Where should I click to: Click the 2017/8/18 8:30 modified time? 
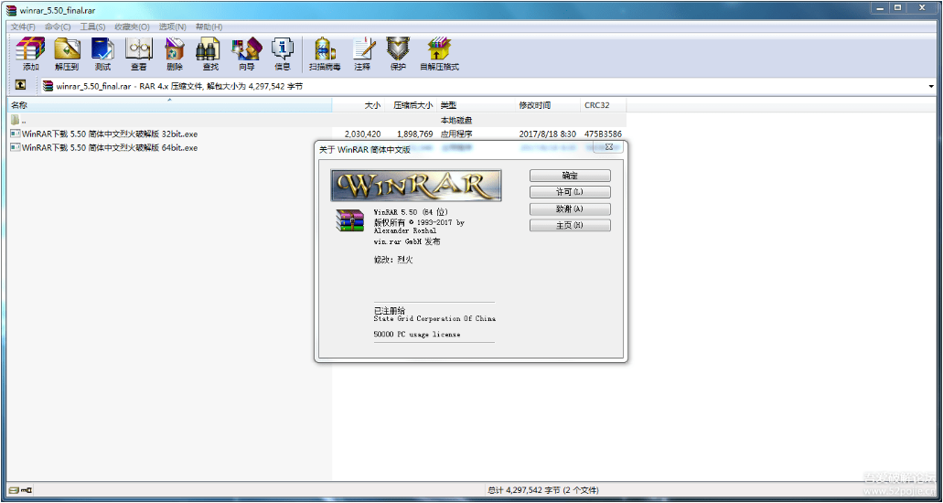coord(547,134)
